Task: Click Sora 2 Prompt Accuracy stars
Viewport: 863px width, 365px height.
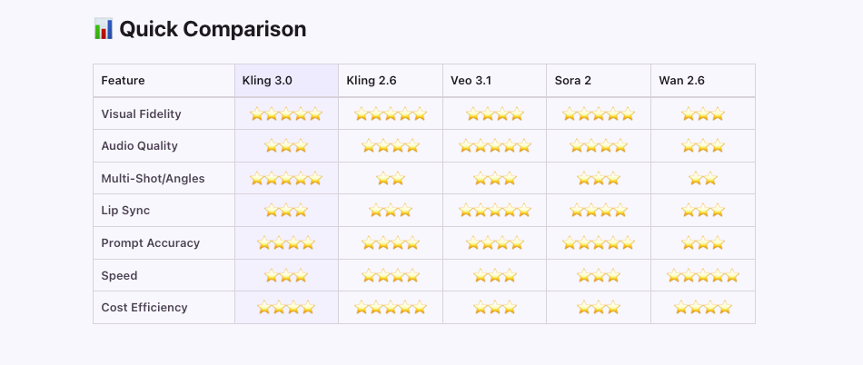Action: tap(598, 243)
